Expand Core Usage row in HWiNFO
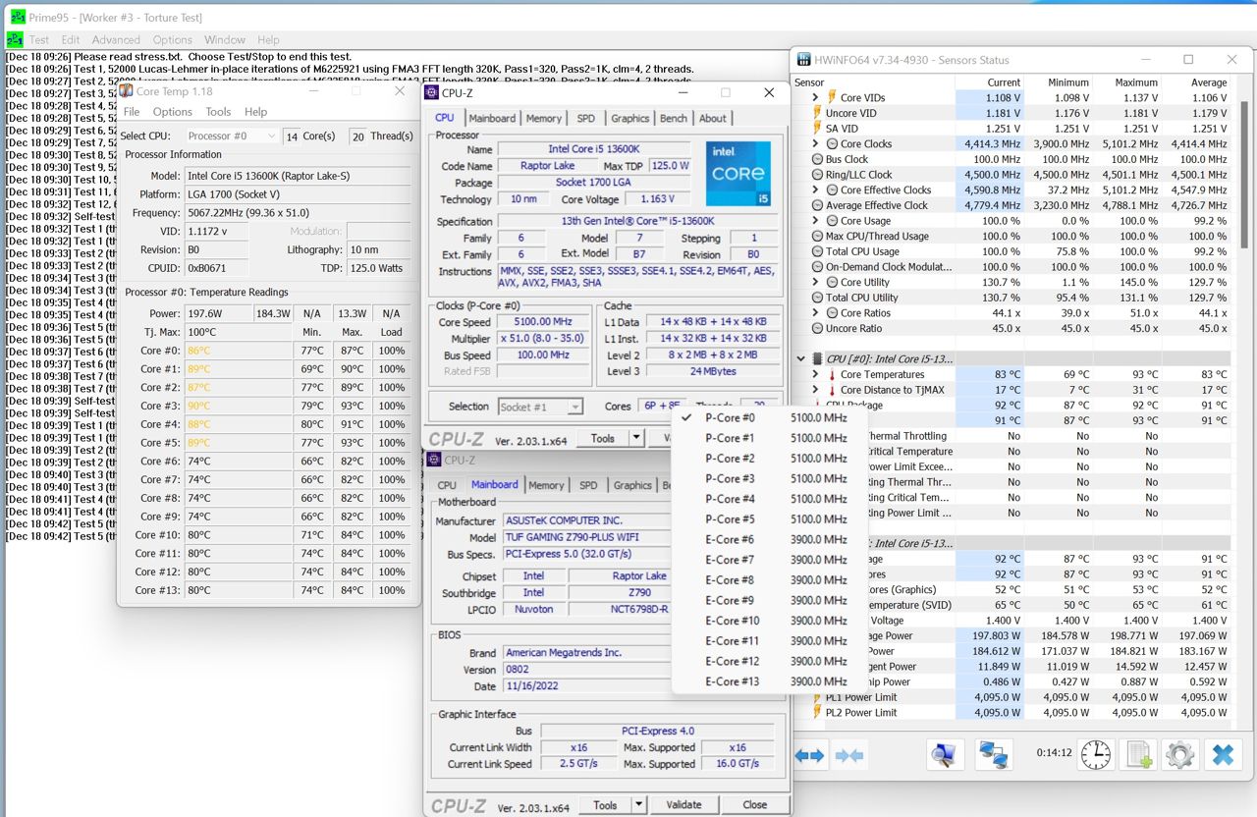 click(815, 221)
